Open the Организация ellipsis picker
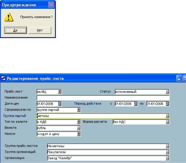186x163 pixels. (167, 158)
